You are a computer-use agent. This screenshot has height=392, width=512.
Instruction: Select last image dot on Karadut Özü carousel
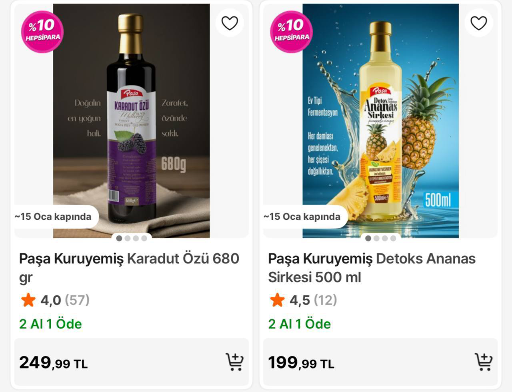point(144,239)
